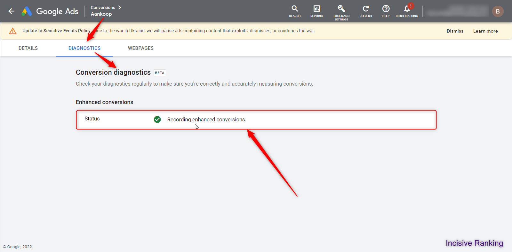
Task: Go to Conversions breadcrumb link
Action: (x=103, y=7)
